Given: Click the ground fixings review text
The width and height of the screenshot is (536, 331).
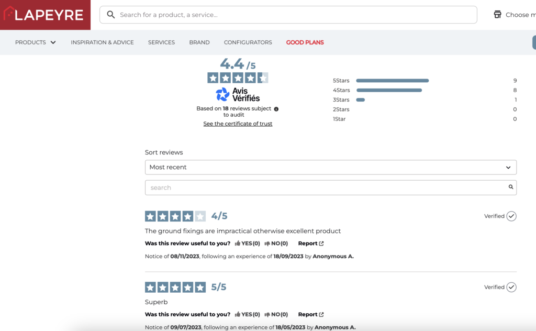Looking at the screenshot, I should [x=243, y=231].
